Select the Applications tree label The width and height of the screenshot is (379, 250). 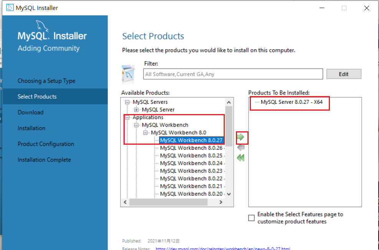pyautogui.click(x=148, y=118)
